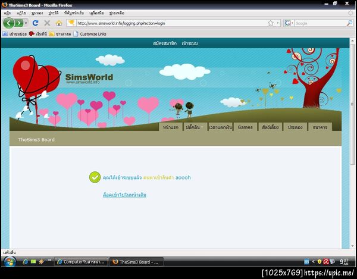Open the ธนาคาร bank tab
Image resolution: width=357 pixels, height=279 pixels.
point(320,127)
